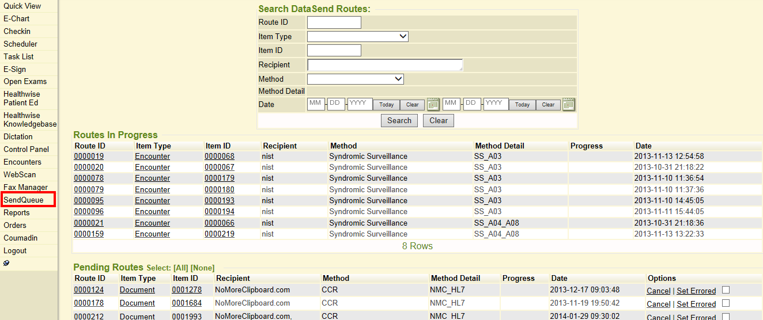Set route 0000124 as errored

pyautogui.click(x=696, y=291)
